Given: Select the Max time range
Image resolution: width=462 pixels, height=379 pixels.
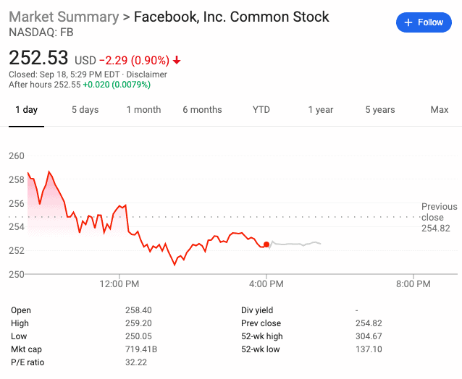Looking at the screenshot, I should [x=439, y=110].
